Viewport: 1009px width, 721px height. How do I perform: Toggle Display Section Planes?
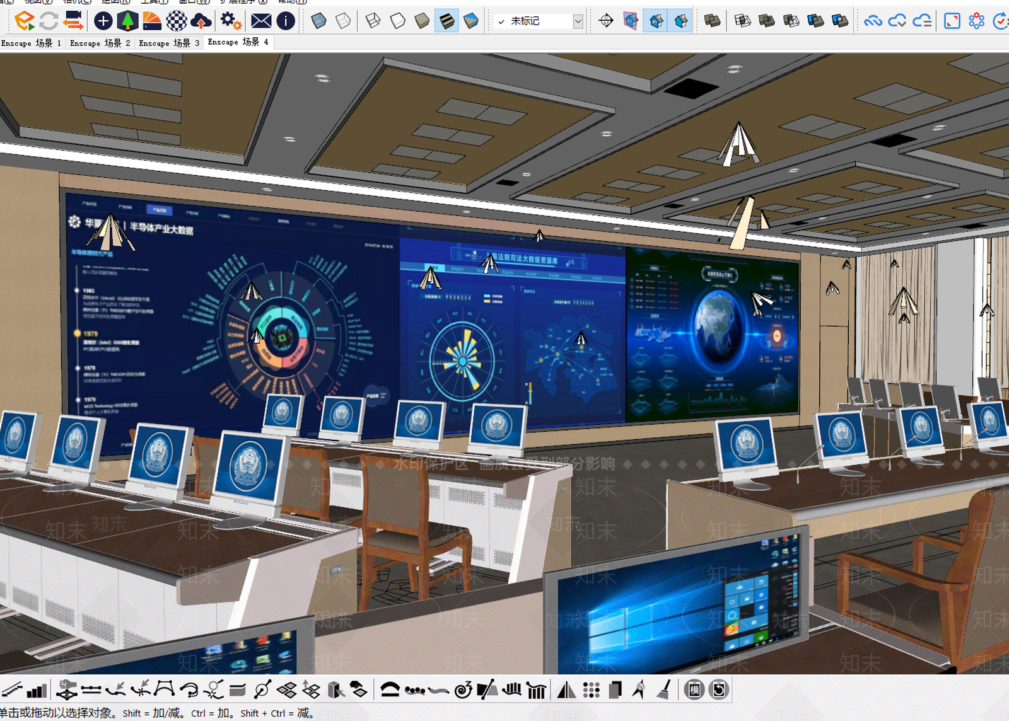631,21
